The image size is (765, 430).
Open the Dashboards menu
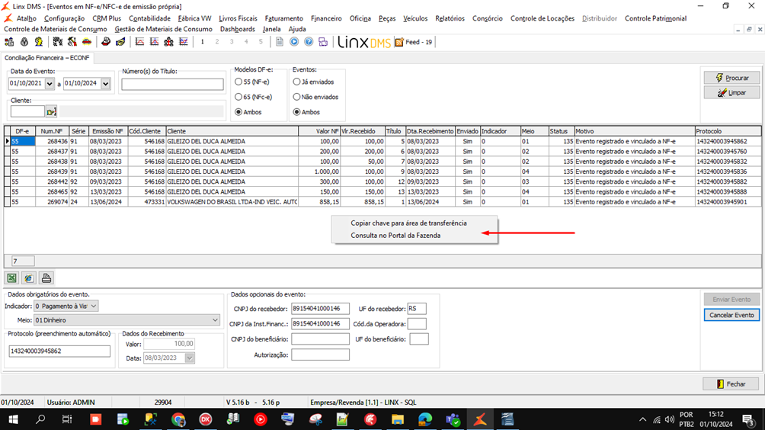237,29
